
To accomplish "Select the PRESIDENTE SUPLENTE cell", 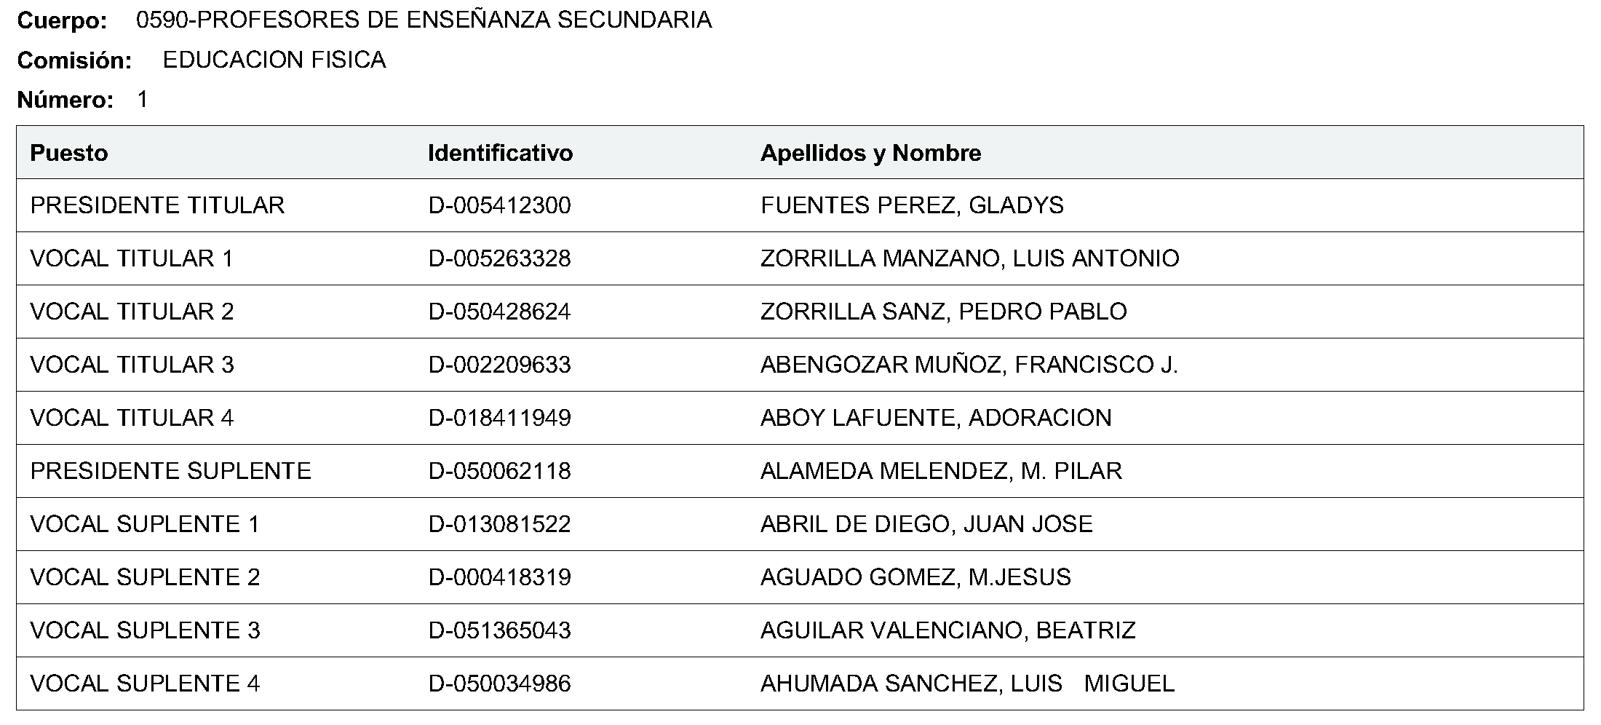I will (x=170, y=471).
